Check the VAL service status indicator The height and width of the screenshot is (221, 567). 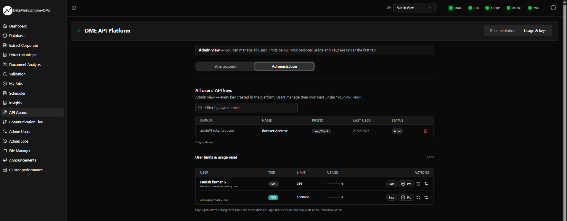click(534, 8)
